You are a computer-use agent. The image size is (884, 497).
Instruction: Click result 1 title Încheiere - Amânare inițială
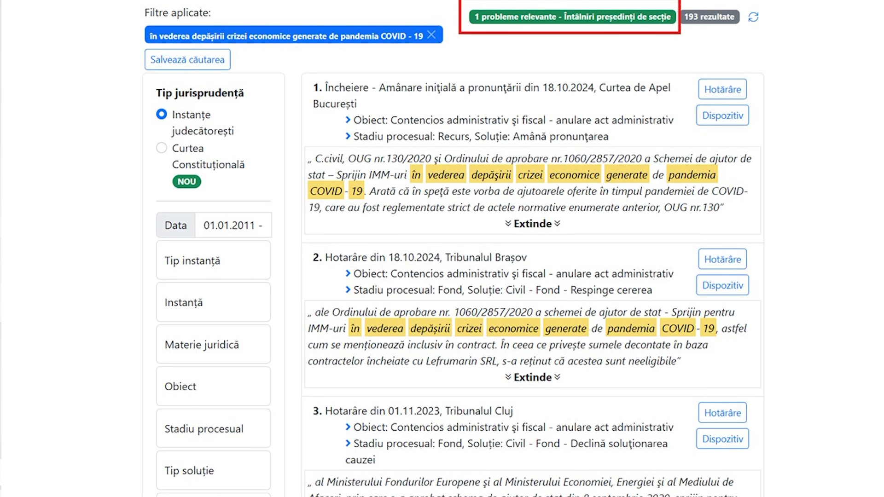[491, 95]
